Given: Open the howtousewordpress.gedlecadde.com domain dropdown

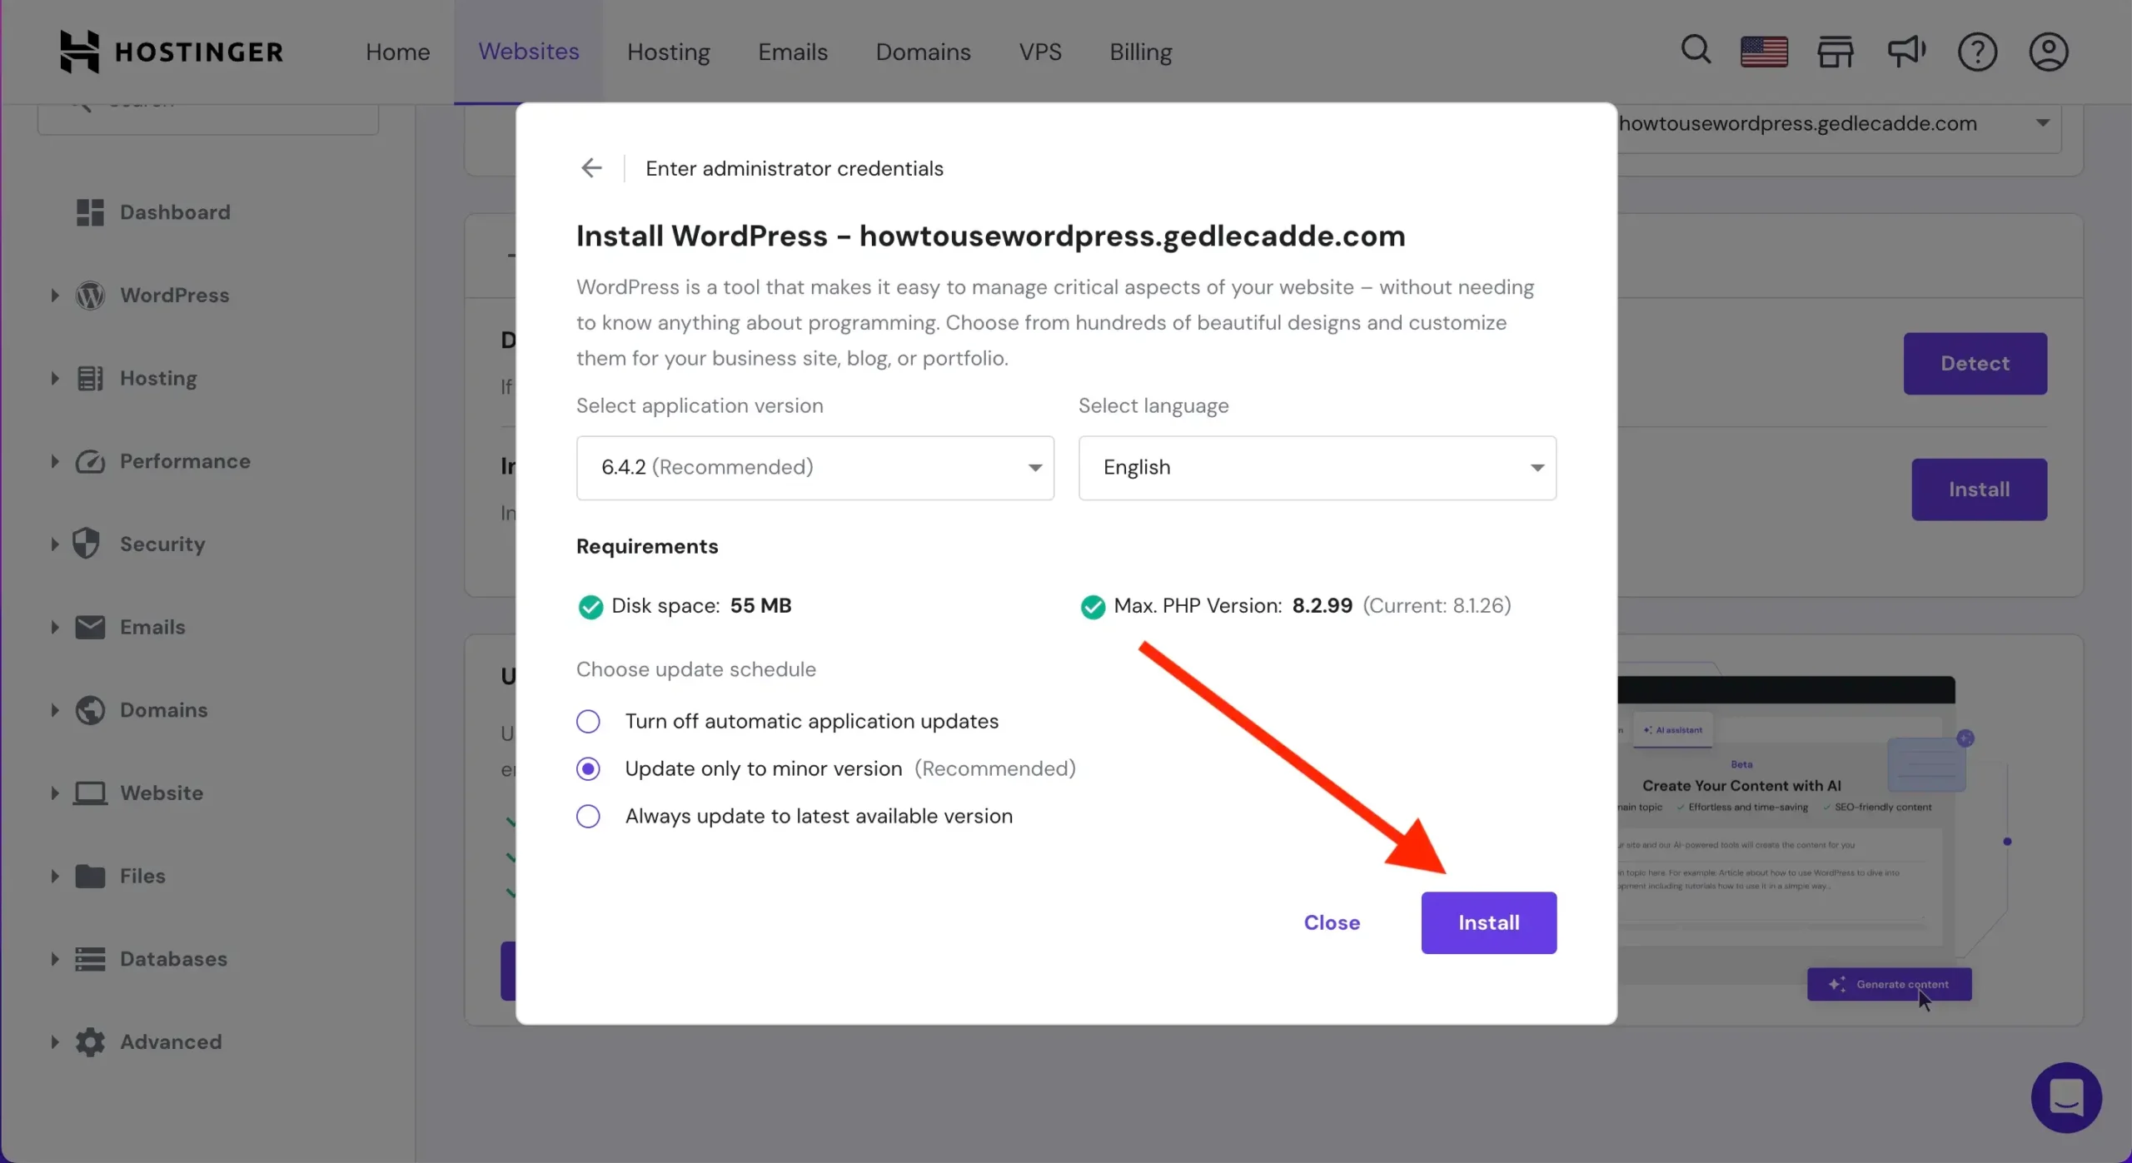Looking at the screenshot, I should [1839, 125].
